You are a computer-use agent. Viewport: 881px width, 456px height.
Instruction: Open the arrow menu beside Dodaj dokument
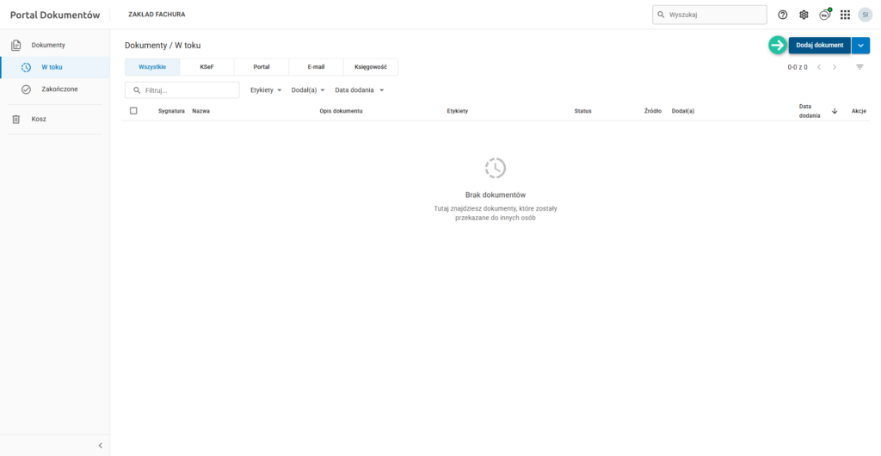tap(860, 46)
